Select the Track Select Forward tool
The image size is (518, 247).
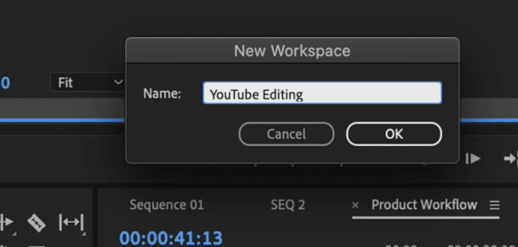click(x=6, y=222)
